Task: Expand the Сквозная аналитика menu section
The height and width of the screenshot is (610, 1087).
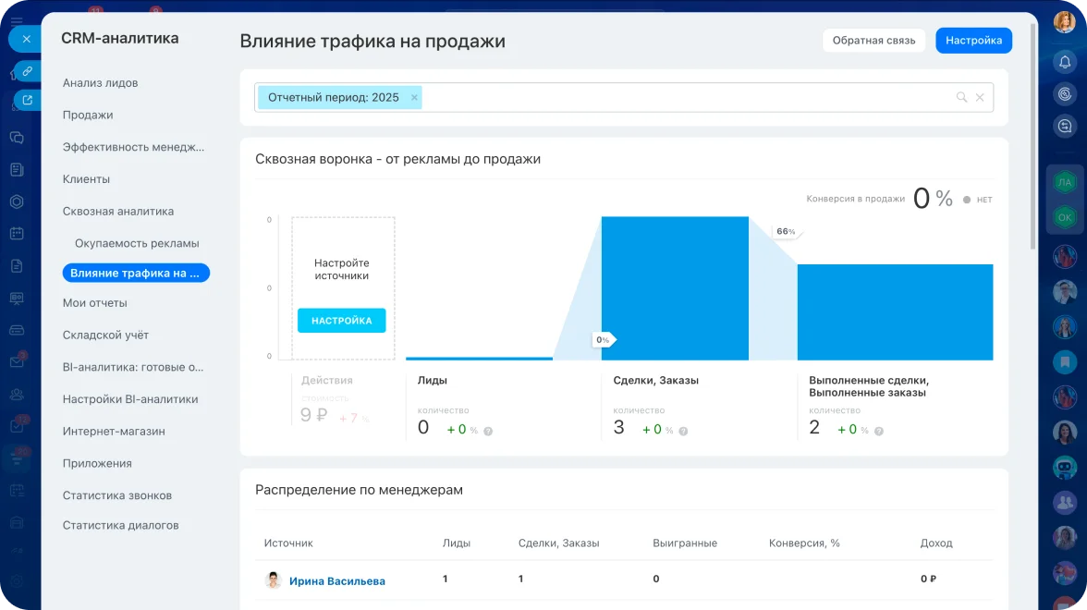Action: tap(116, 211)
